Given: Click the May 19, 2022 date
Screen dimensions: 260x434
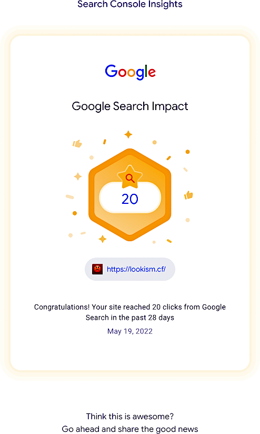Looking at the screenshot, I should click(129, 331).
